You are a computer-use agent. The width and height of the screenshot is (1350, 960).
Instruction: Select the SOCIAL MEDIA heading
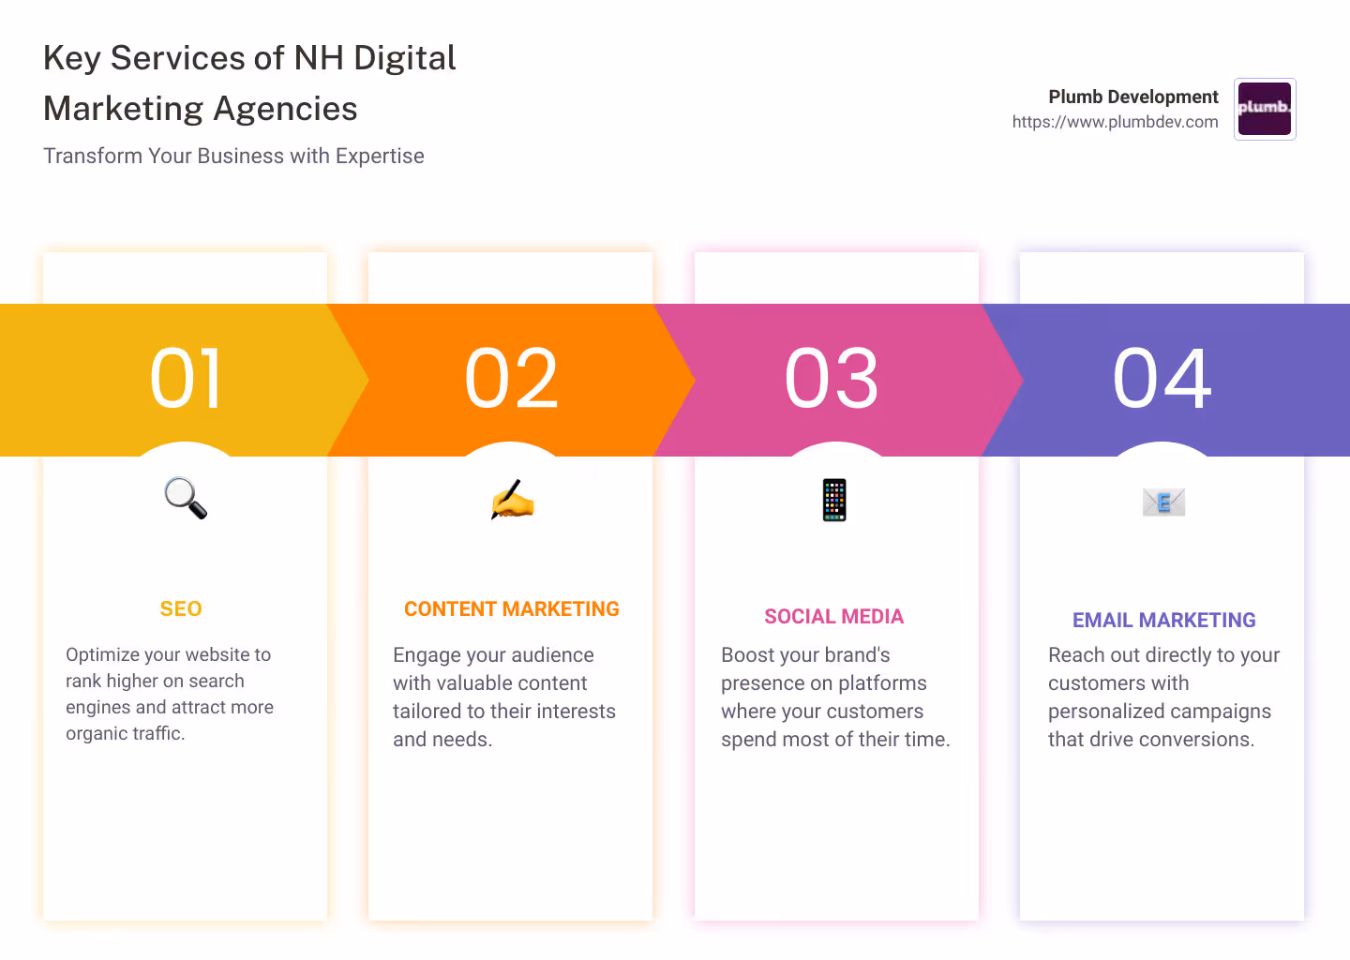pos(834,616)
